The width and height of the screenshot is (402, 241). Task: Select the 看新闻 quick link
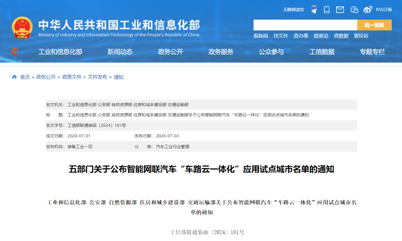click(x=261, y=36)
